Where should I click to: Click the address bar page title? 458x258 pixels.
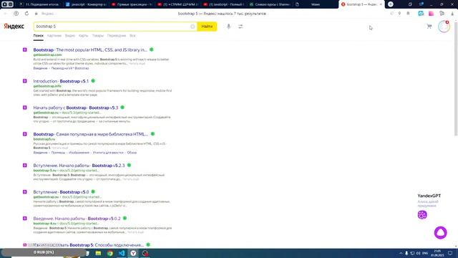222,14
